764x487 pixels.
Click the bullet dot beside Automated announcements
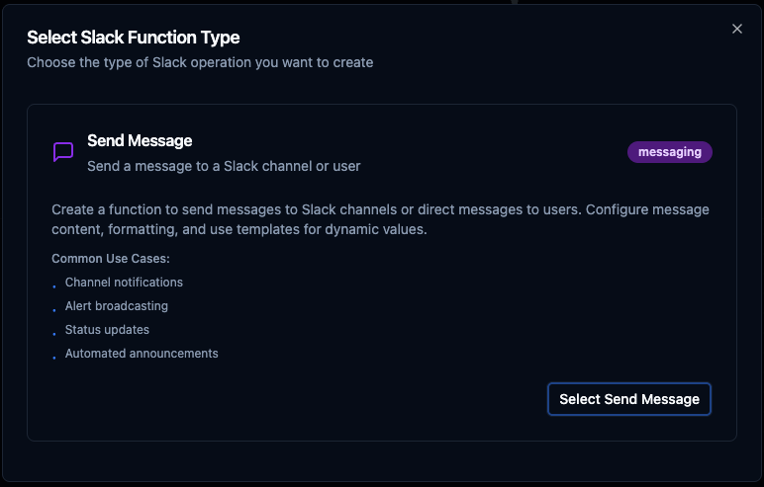(x=54, y=357)
